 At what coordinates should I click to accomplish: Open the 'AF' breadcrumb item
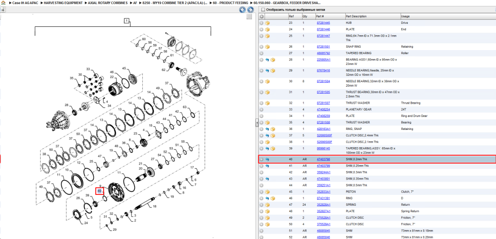135,2
